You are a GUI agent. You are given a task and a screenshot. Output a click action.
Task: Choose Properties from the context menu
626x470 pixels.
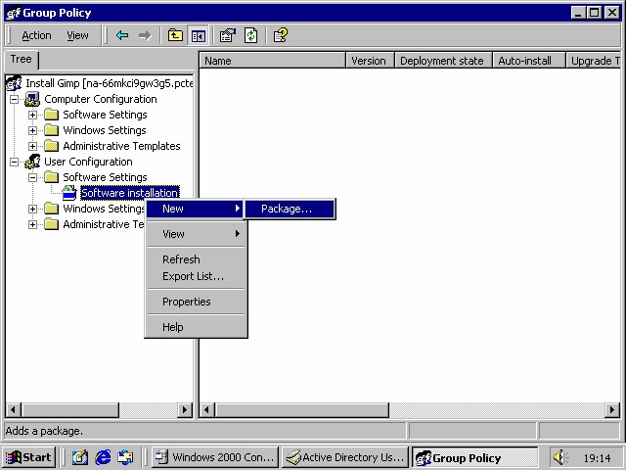(x=195, y=302)
